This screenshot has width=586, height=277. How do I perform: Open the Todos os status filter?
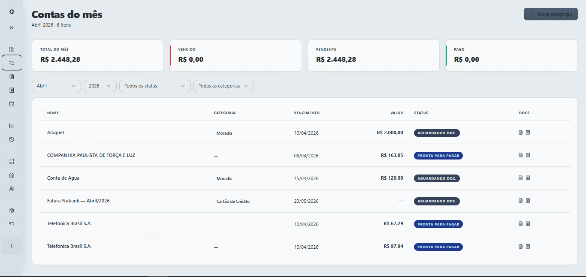155,86
